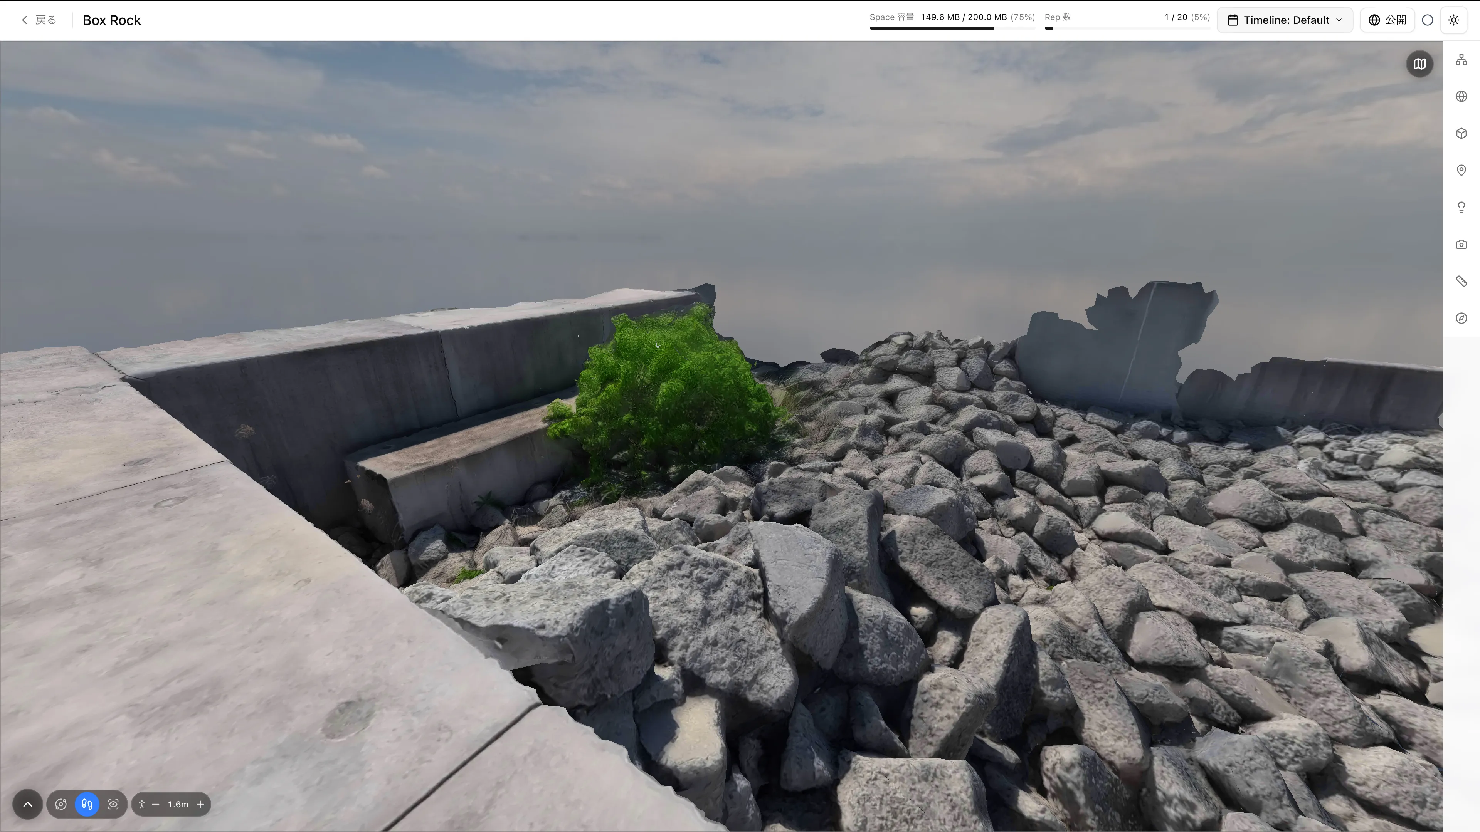
Task: Open the hierarchy tree icon in sidebar
Action: point(1461,60)
